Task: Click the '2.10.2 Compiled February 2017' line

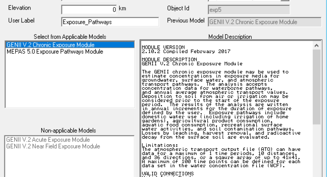Action: [x=186, y=52]
